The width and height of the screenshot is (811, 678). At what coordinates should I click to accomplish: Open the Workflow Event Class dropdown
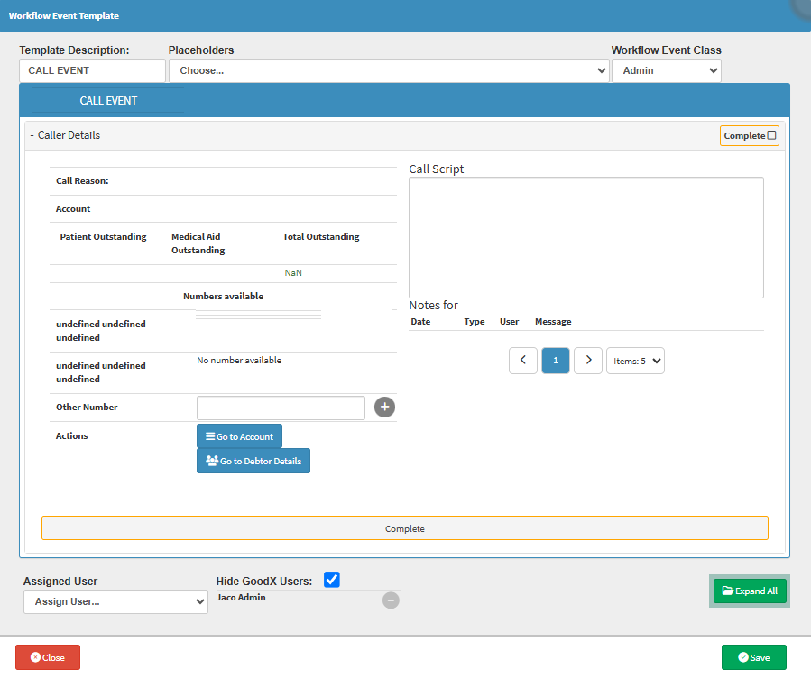(x=666, y=70)
